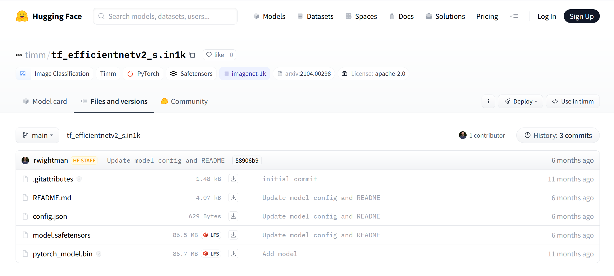The height and width of the screenshot is (276, 614).
Task: Open the README.md file
Action: click(52, 198)
